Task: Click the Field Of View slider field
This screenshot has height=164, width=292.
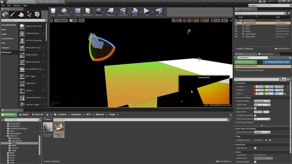Action: pyautogui.click(x=262, y=105)
